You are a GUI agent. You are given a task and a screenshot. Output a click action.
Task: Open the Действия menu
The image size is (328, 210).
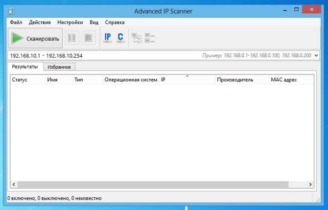point(40,23)
